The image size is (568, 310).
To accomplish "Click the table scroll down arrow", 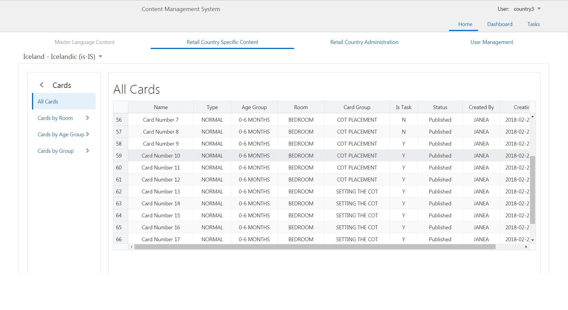I will (x=532, y=240).
